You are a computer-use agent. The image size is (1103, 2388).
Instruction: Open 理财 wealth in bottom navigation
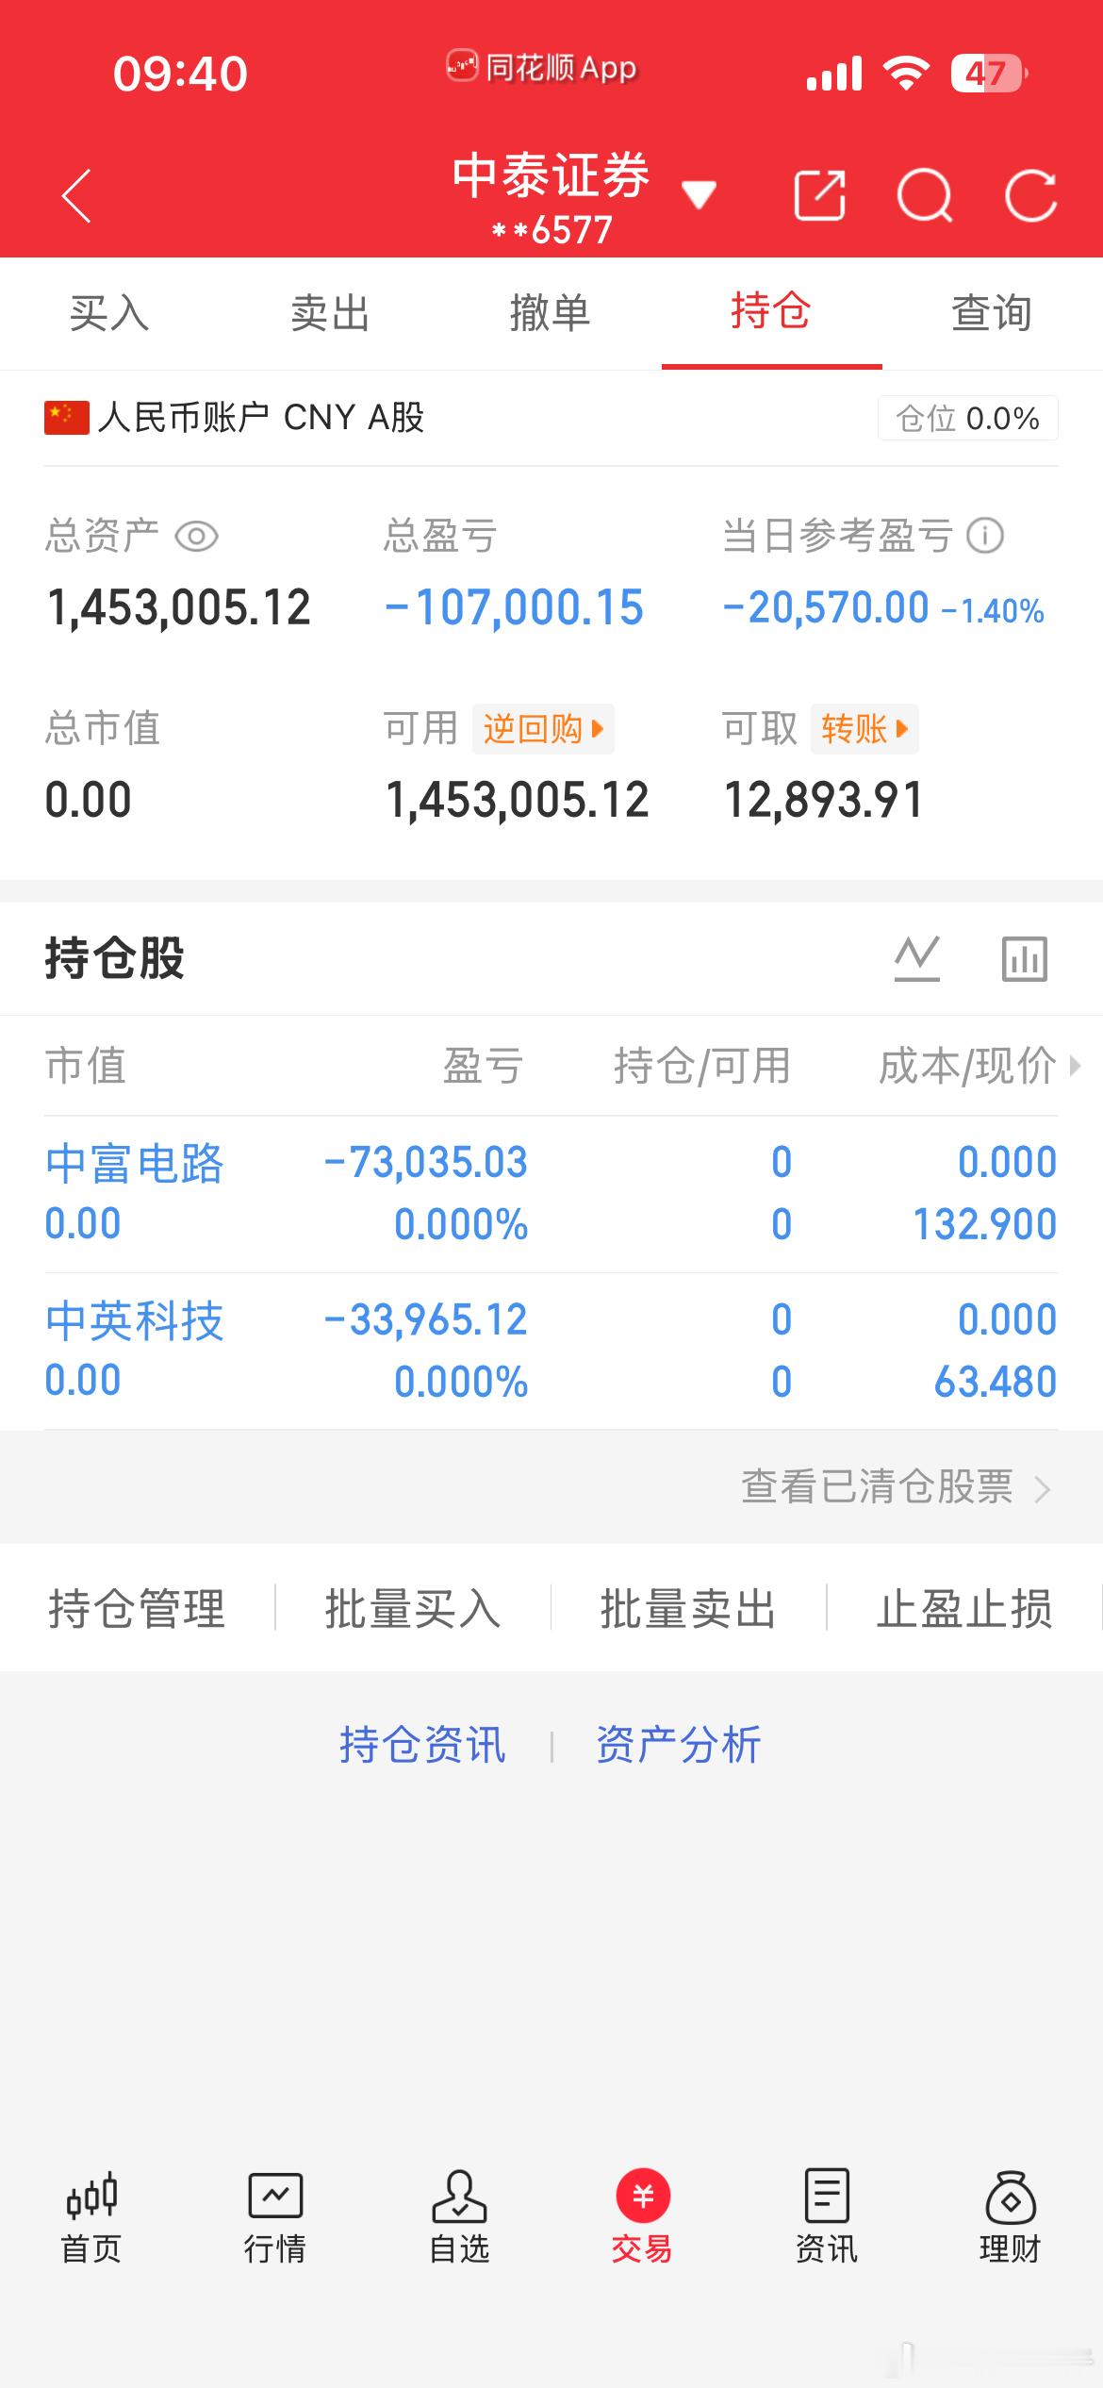[x=1011, y=2216]
